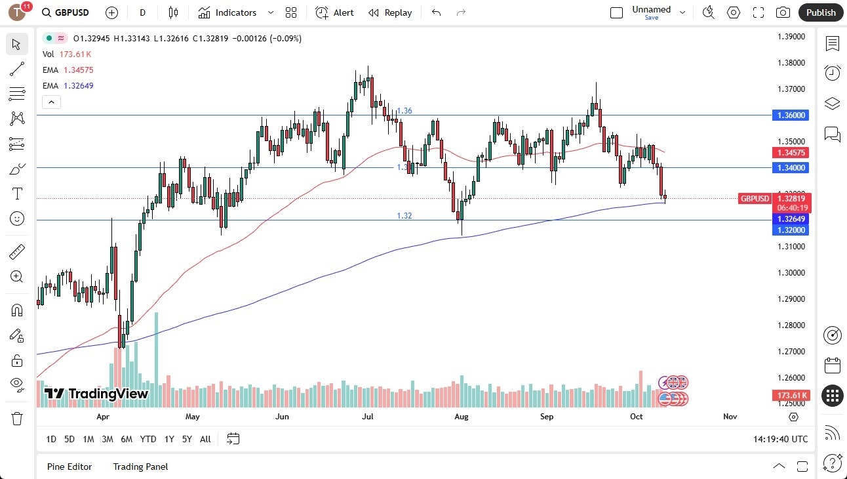Toggle magnet mode in the drawing toolbar
The height and width of the screenshot is (479, 847).
pyautogui.click(x=17, y=309)
